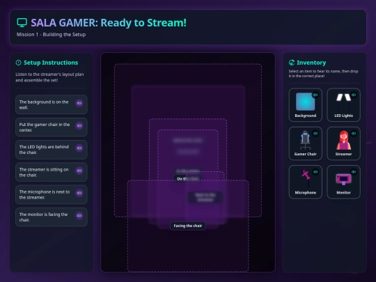Click instruction 'Put the gamer chair in the center.'
376x282 pixels.
coord(52,127)
